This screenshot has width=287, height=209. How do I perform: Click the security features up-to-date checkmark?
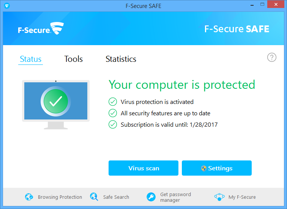tap(113, 113)
